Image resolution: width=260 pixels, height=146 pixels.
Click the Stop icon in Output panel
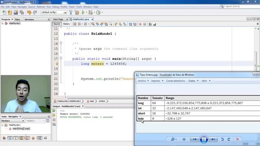(x=54, y=120)
